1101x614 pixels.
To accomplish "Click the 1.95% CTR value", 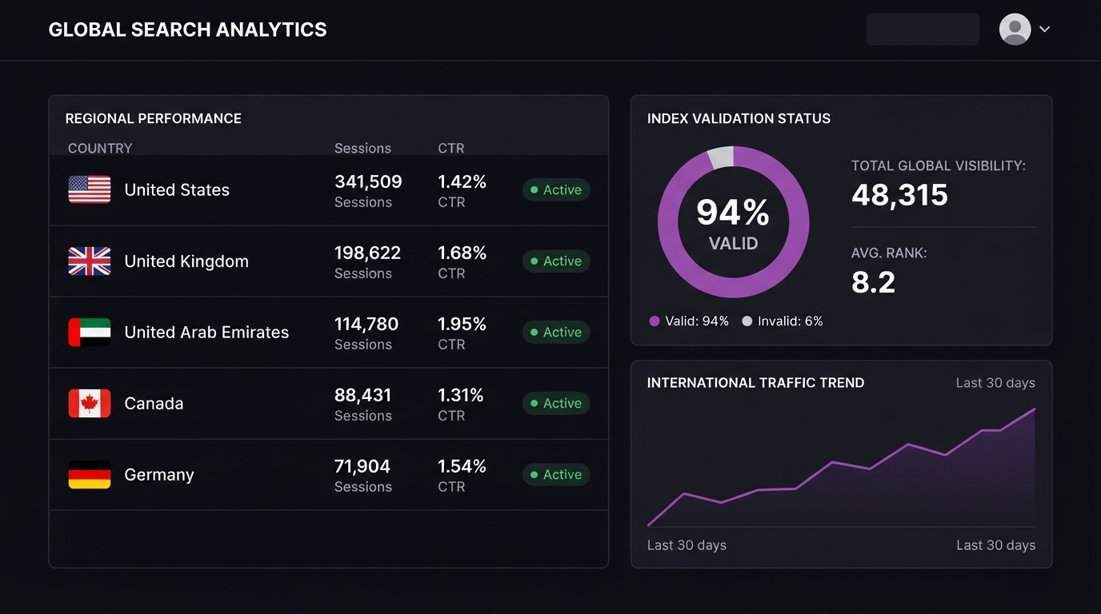I will coord(462,324).
